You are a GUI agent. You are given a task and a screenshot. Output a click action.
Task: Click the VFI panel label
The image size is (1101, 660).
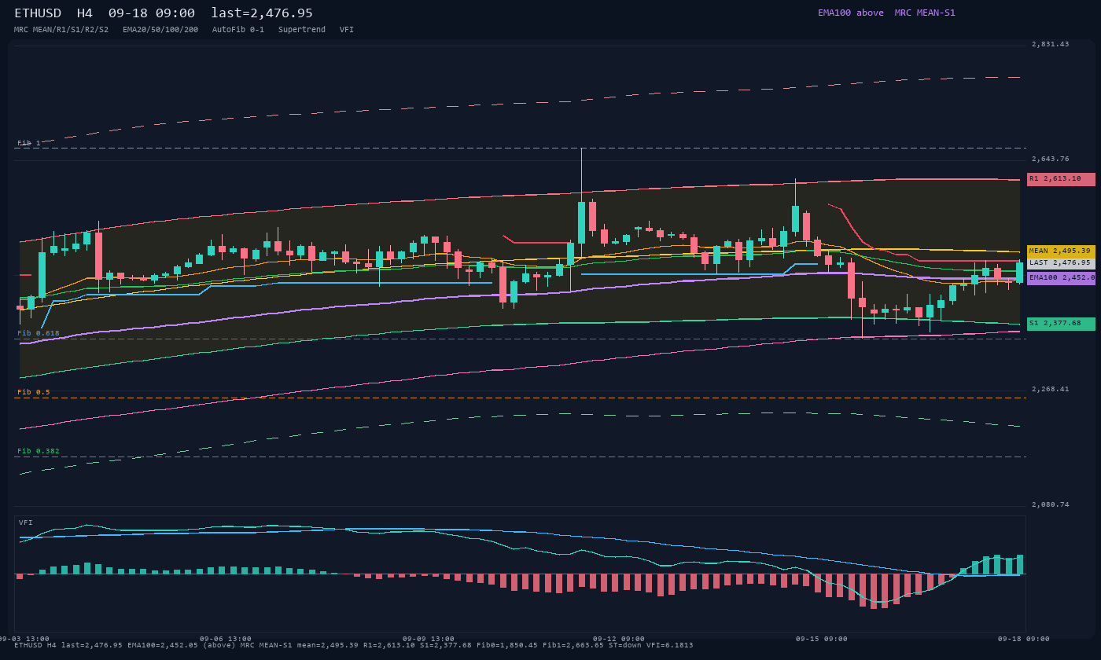tap(26, 522)
